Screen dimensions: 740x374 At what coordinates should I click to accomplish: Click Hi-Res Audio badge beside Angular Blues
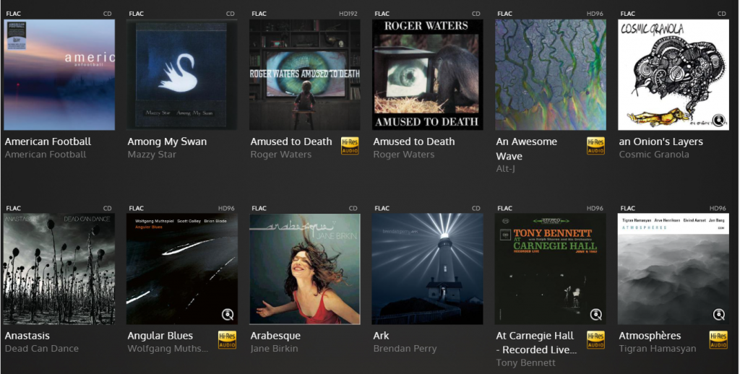tap(227, 340)
